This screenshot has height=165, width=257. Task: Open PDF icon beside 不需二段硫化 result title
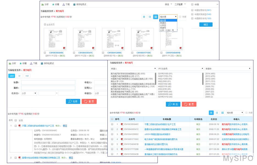(20, 126)
